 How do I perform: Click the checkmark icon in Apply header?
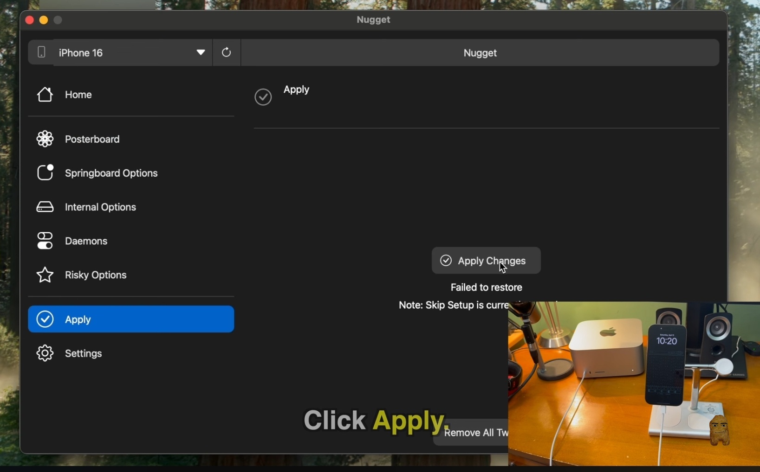coord(263,97)
